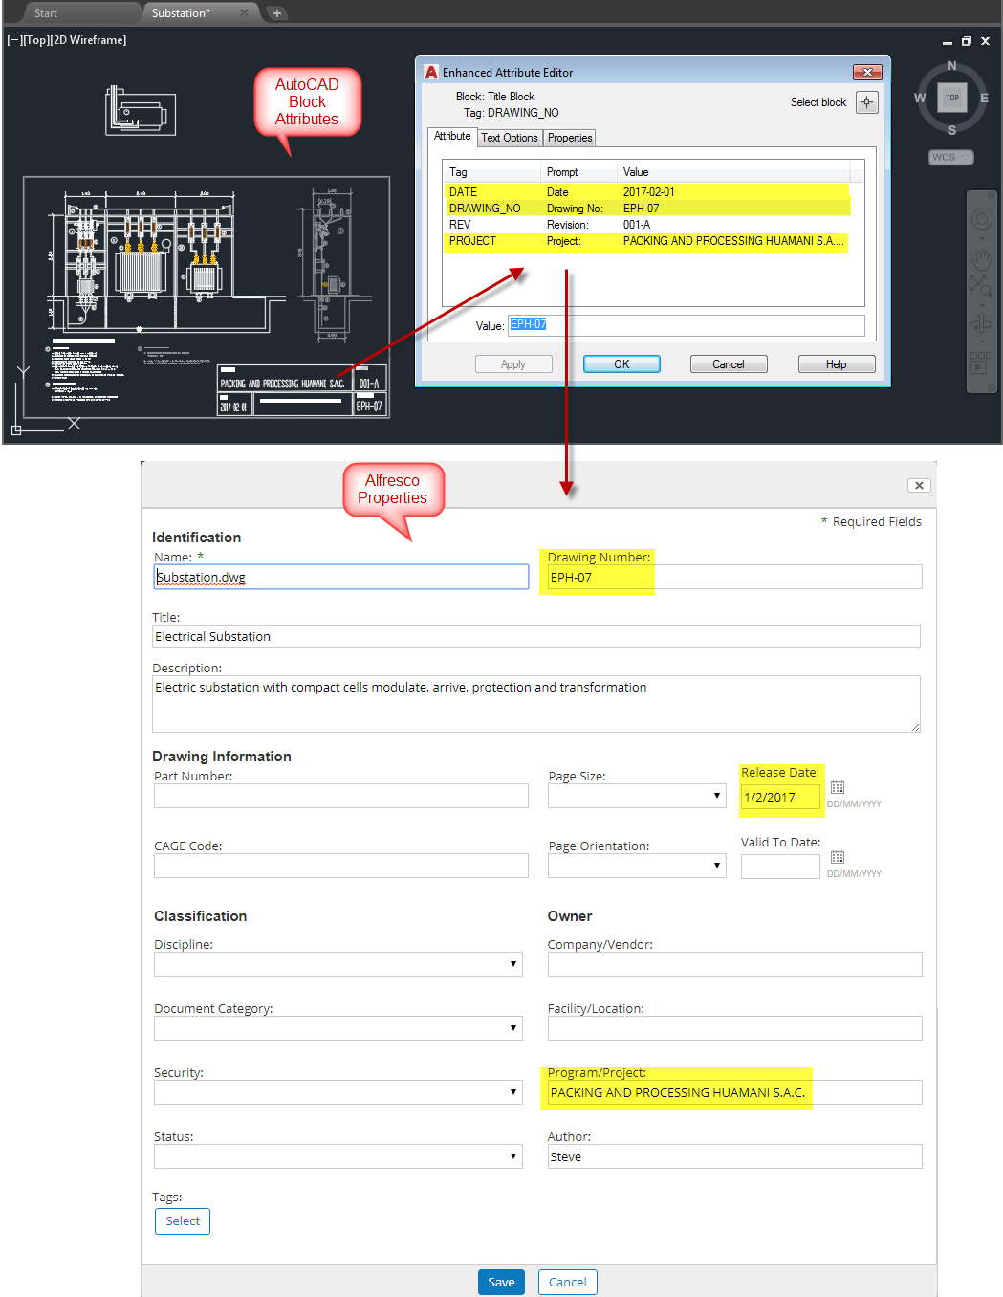
Task: Switch to the Text Options tab
Action: (x=509, y=138)
